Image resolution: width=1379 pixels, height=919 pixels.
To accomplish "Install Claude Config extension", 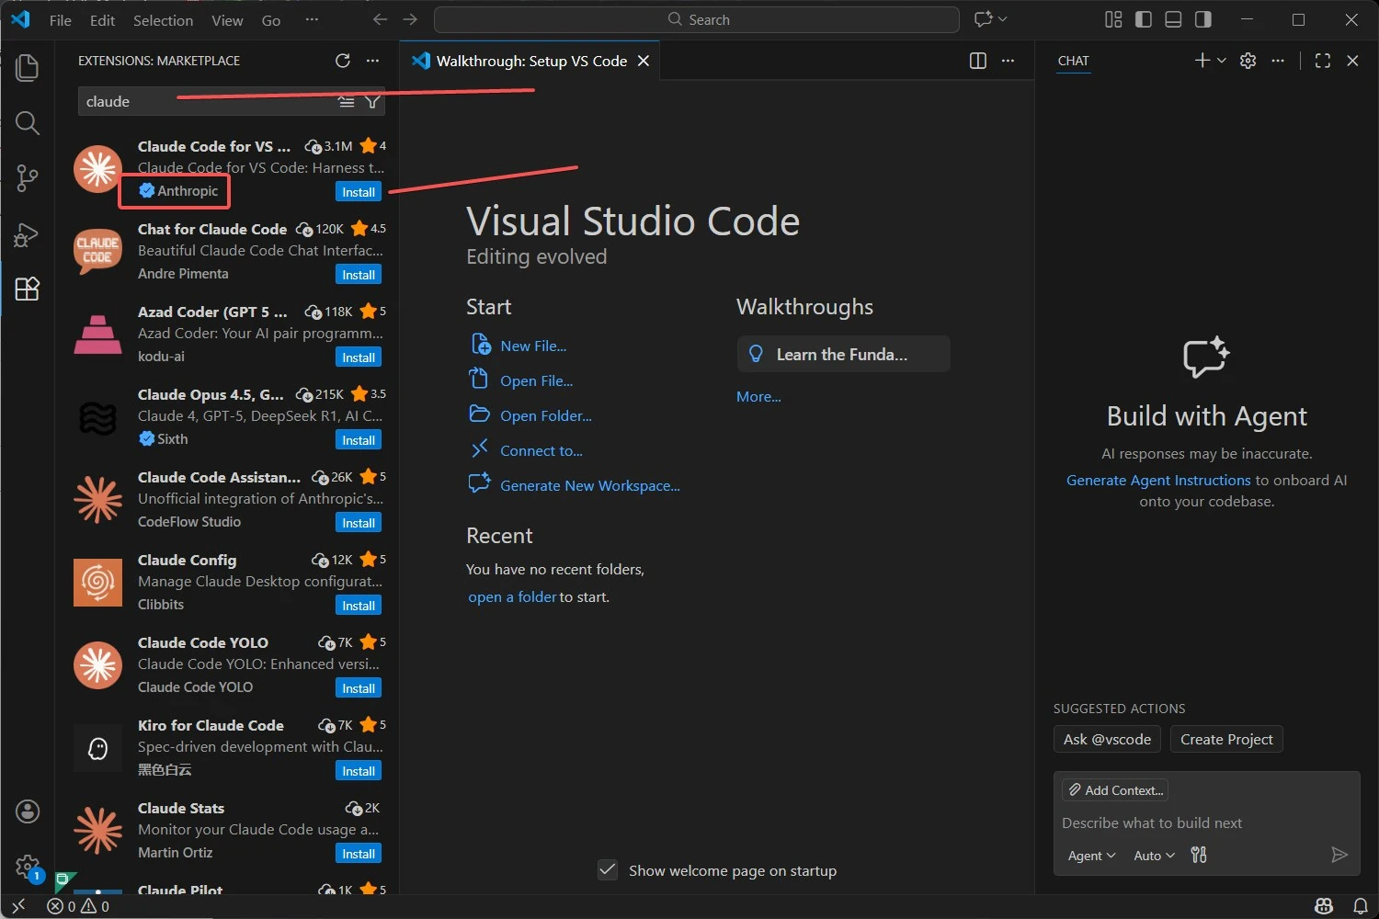I will click(359, 606).
